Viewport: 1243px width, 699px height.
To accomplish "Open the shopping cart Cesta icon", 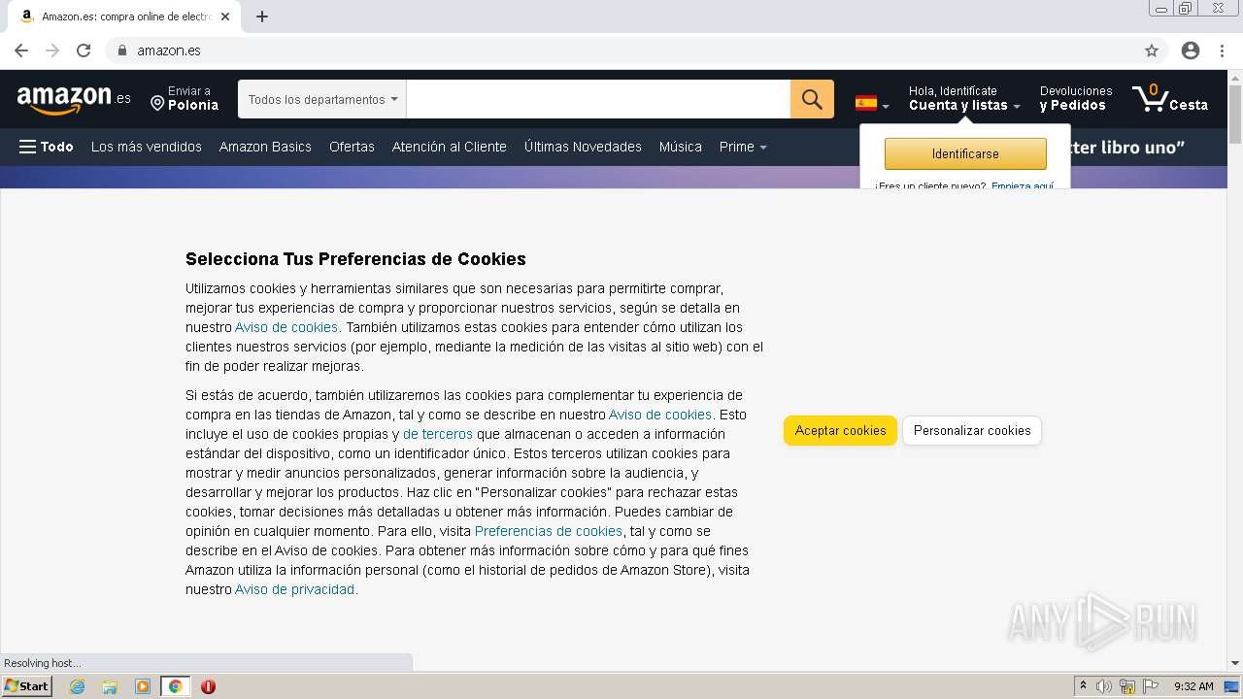I will click(1170, 99).
